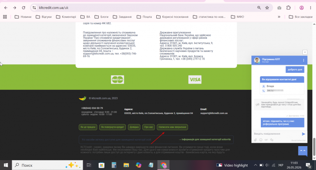
Task: Click the 380501111111 phone in chat
Action: 275,91
